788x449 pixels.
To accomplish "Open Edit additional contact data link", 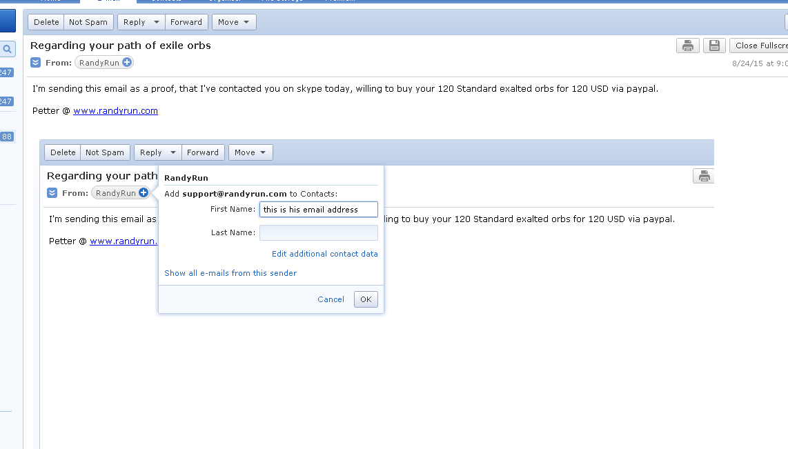I will point(324,254).
